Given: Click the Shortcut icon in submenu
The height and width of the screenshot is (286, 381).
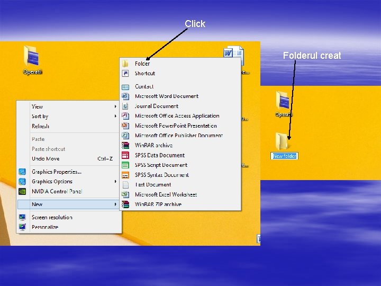Looking at the screenshot, I should click(x=125, y=73).
